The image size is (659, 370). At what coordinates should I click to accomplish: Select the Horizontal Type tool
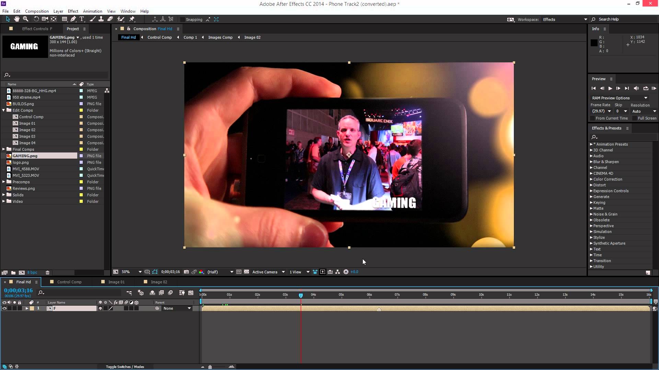point(82,19)
